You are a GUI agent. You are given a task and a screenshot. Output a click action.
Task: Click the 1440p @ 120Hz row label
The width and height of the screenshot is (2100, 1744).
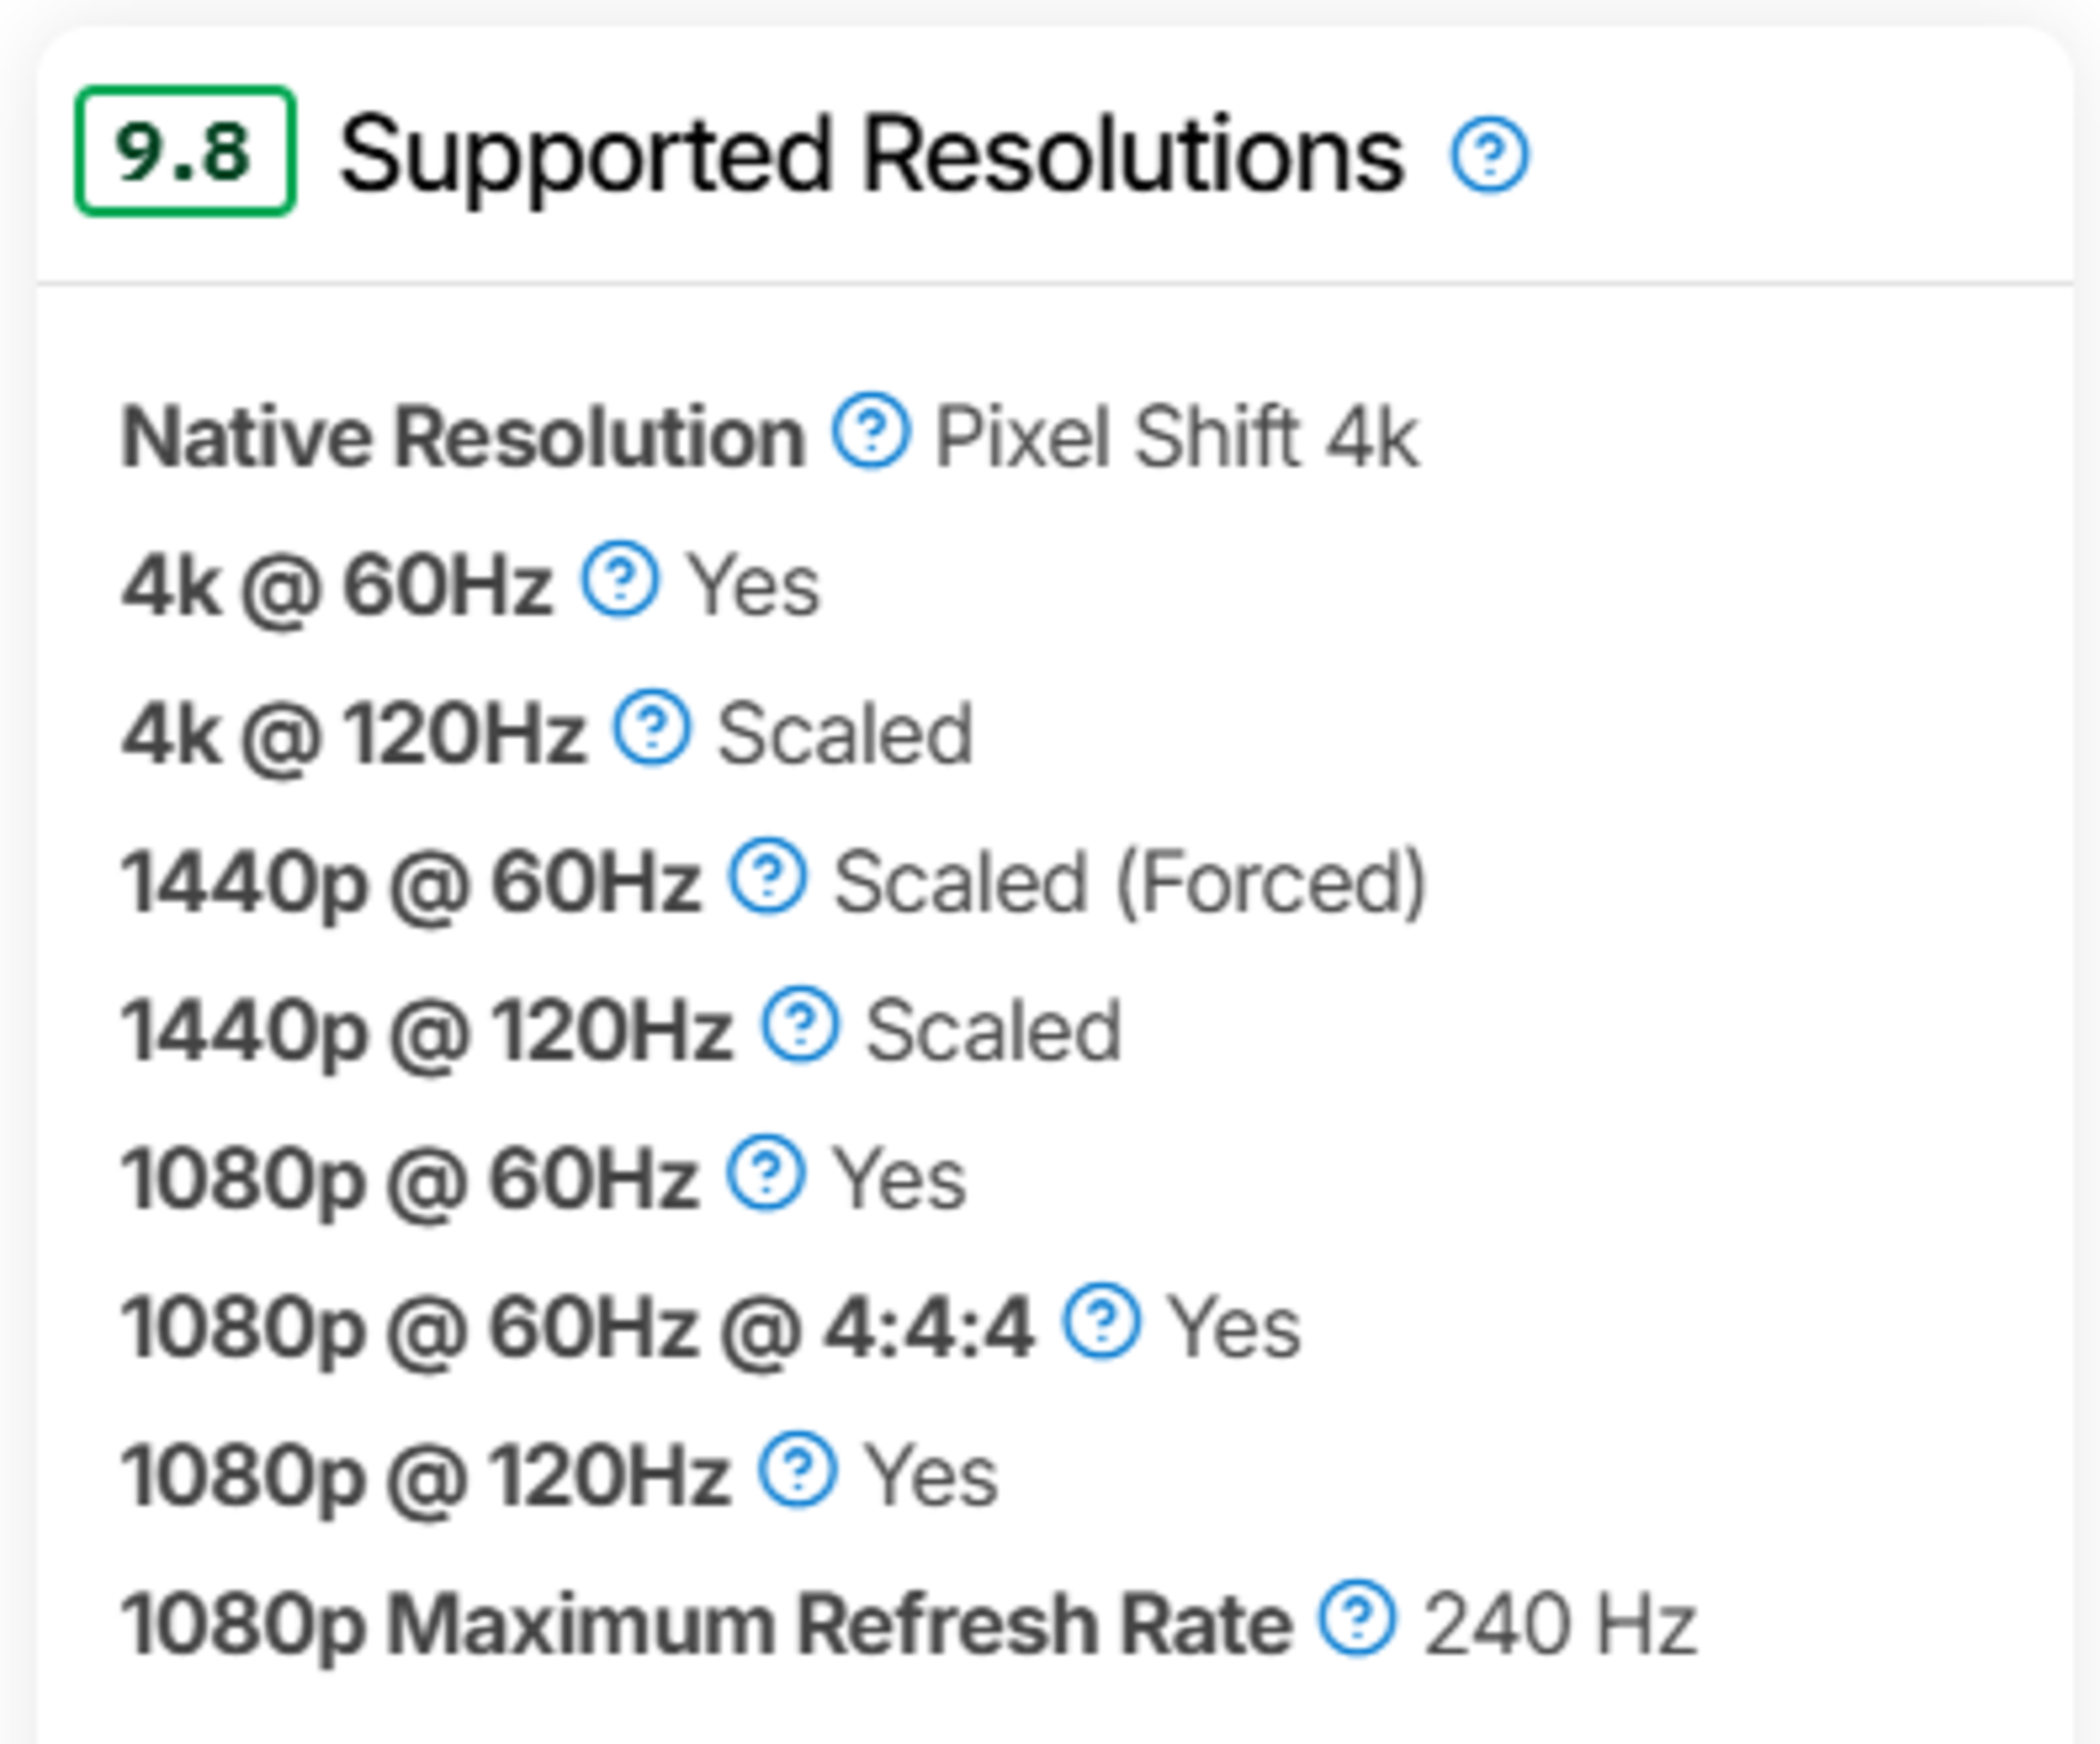(426, 1031)
